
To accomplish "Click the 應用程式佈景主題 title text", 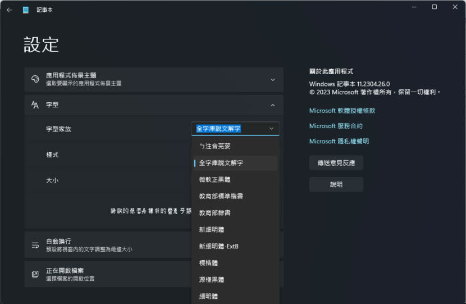I will coord(71,75).
